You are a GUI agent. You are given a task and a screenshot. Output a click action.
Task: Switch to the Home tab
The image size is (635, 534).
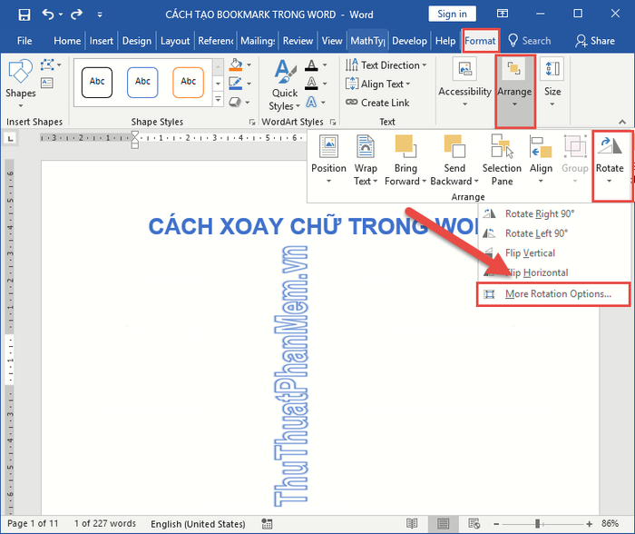pos(67,41)
